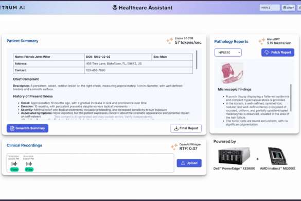Click the partially visible button right of Start

point(299,8)
